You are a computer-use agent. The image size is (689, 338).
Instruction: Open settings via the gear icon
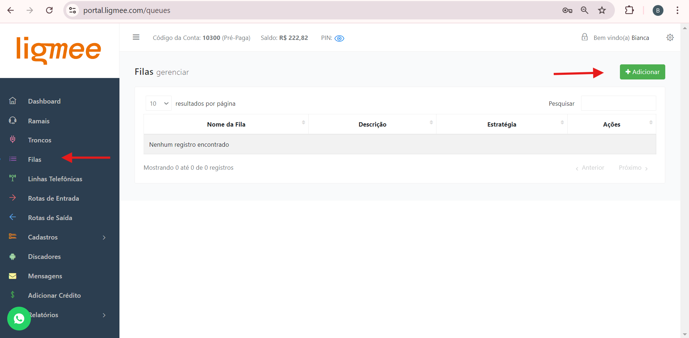670,37
